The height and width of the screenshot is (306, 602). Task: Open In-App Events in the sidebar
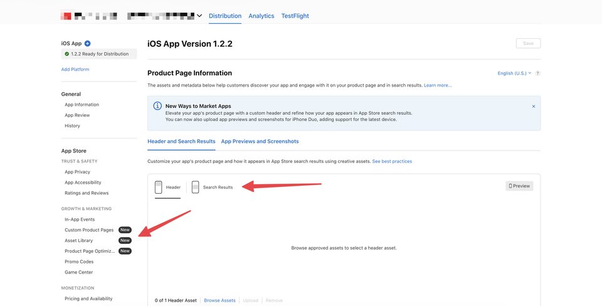[x=80, y=219]
